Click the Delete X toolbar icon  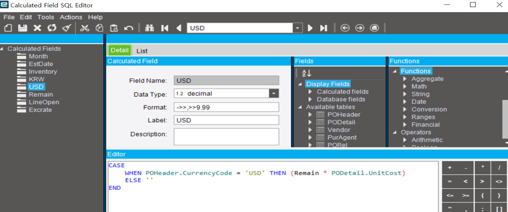37,28
